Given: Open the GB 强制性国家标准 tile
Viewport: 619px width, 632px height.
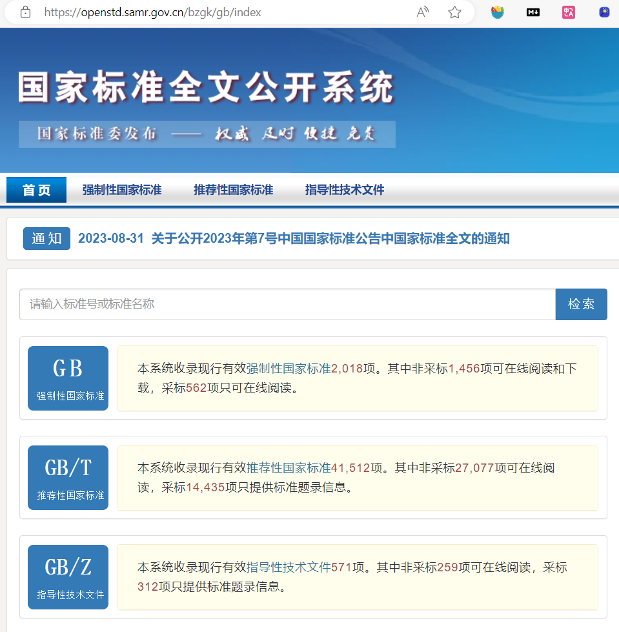Looking at the screenshot, I should pos(68,378).
